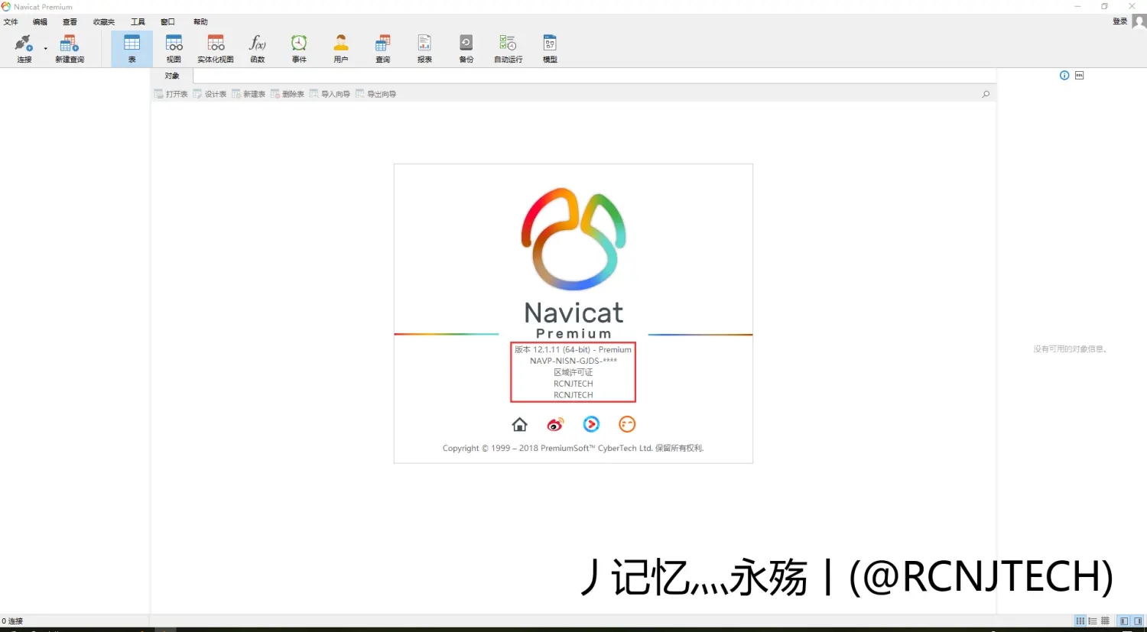Image resolution: width=1147 pixels, height=632 pixels.
Task: Click 设计表 in the object toolbar
Action: pos(210,94)
